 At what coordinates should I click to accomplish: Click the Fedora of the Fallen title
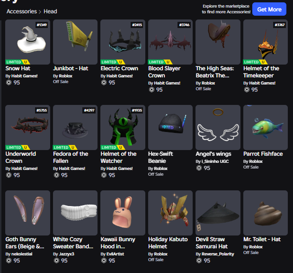tap(71, 158)
